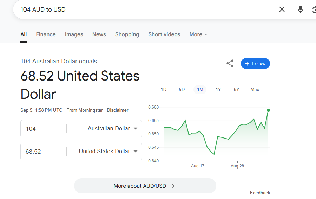The image size is (316, 199).
Task: Select the 1D chart range
Action: [164, 90]
